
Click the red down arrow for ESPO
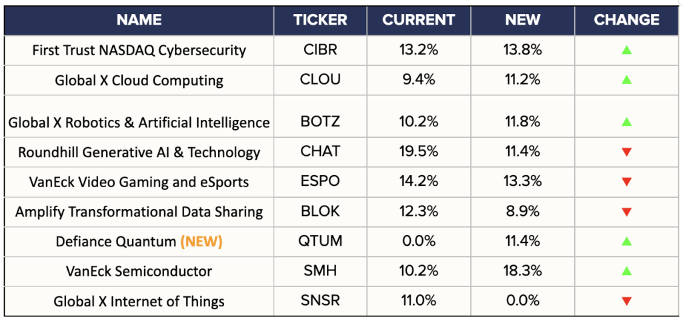626,182
